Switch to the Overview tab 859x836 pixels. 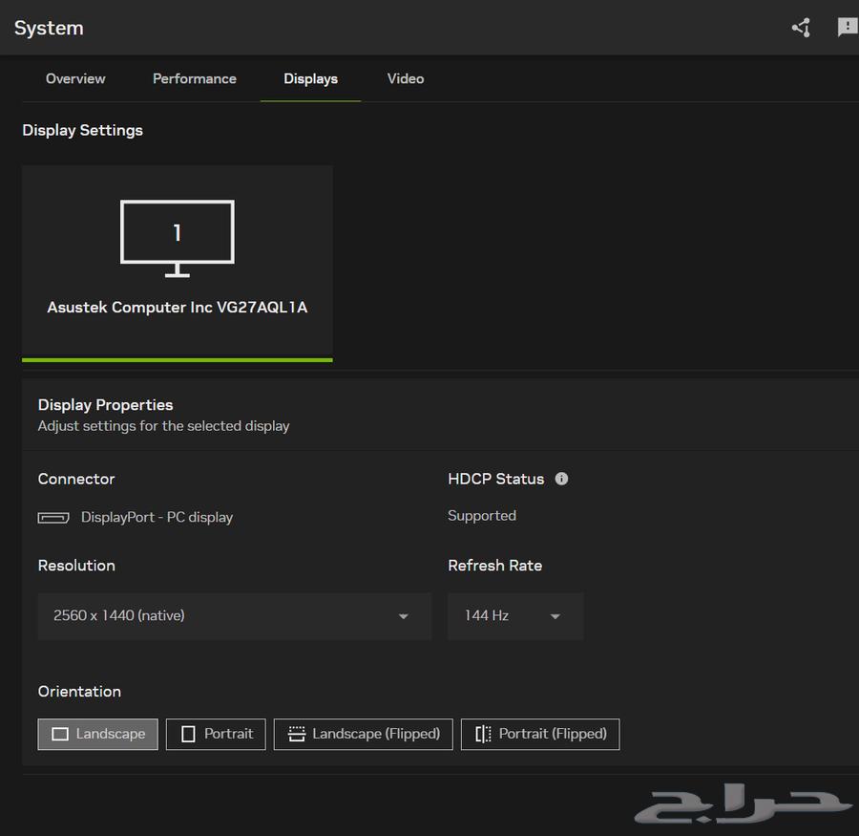click(75, 78)
